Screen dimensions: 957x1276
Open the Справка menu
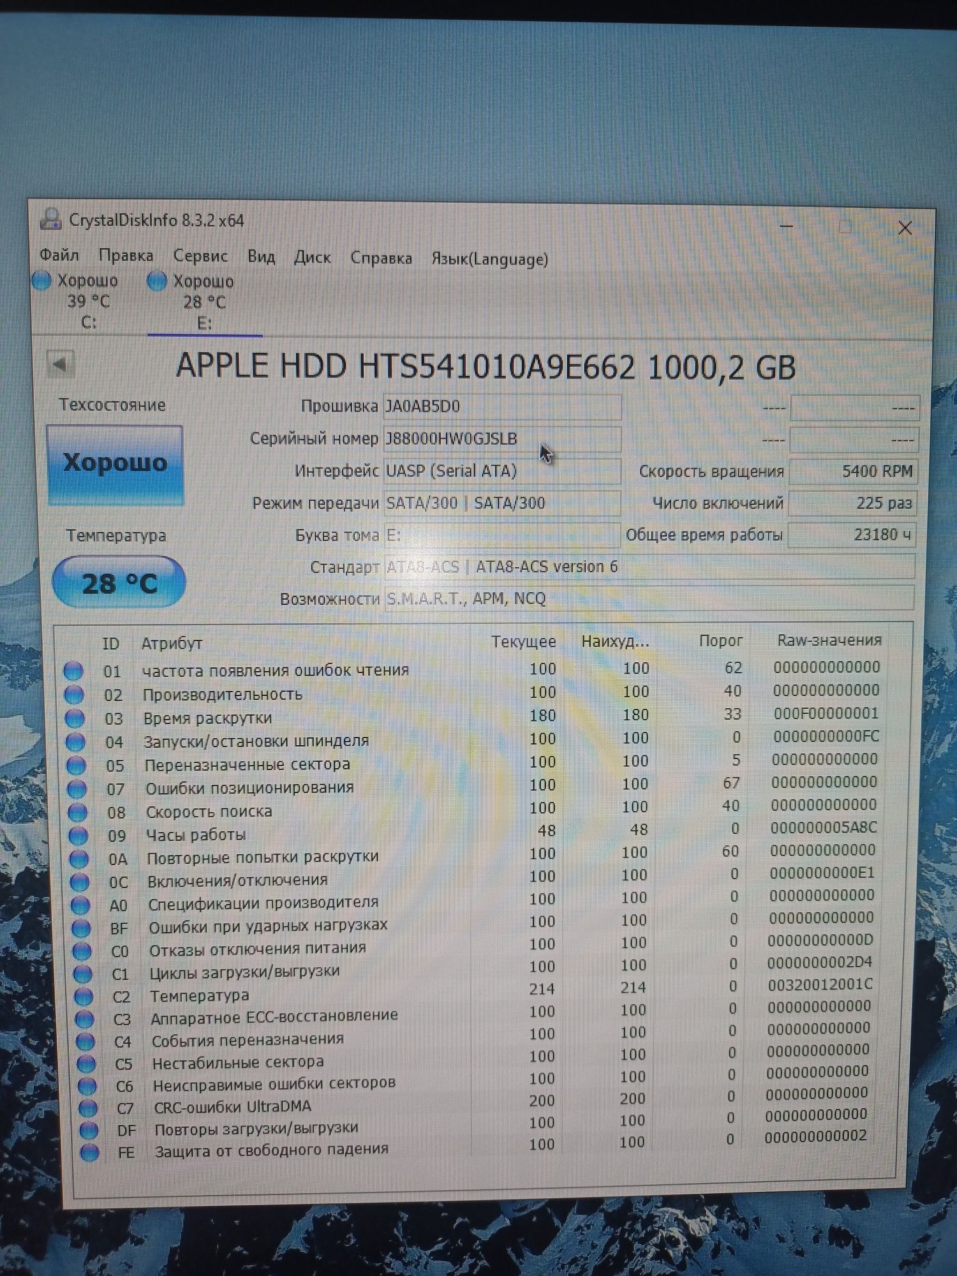click(x=381, y=258)
